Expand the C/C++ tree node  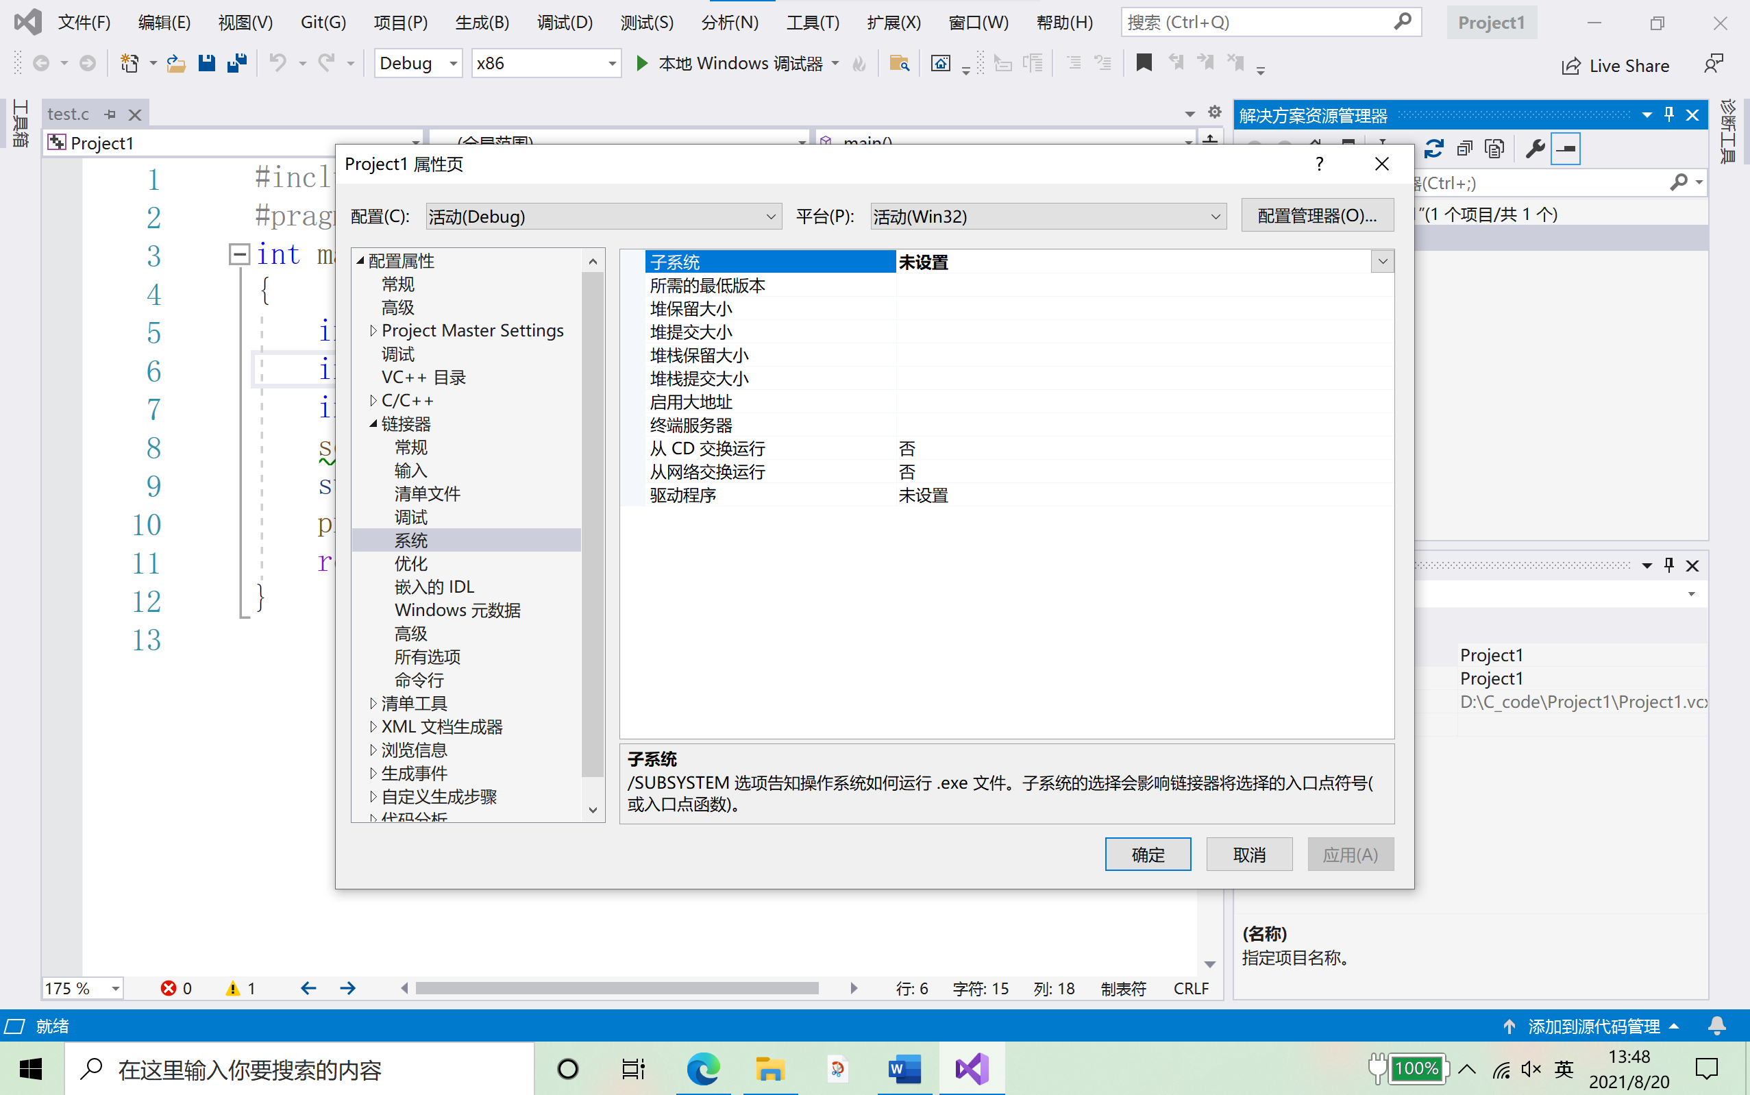(373, 400)
